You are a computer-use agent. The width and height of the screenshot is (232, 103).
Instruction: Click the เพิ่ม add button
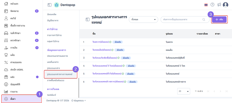pyautogui.click(x=219, y=19)
